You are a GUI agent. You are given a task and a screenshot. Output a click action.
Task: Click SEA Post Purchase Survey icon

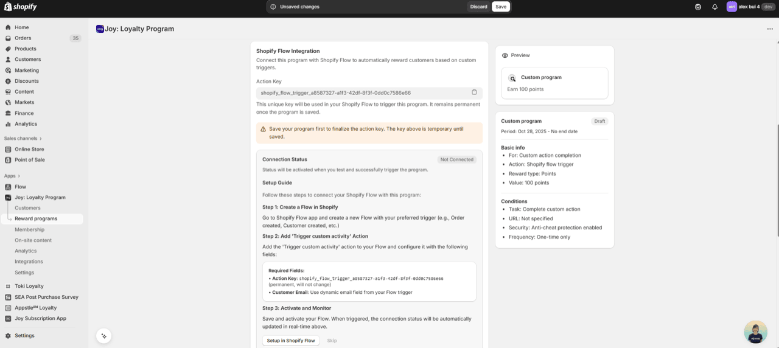coord(9,297)
